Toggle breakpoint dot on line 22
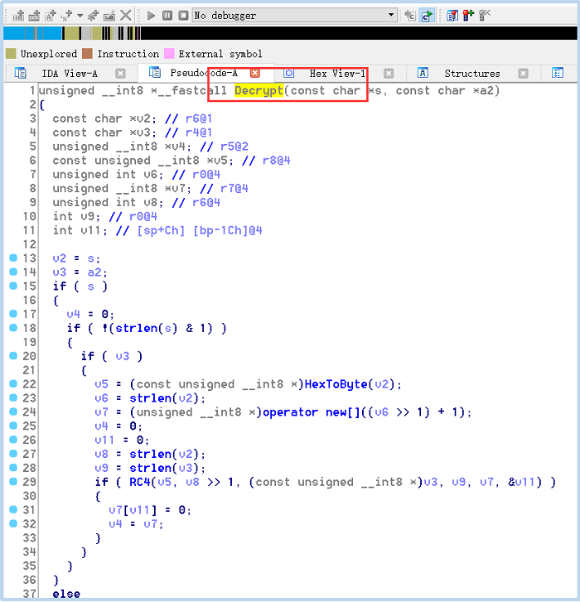Viewport: 580px width, 602px height. [x=13, y=383]
